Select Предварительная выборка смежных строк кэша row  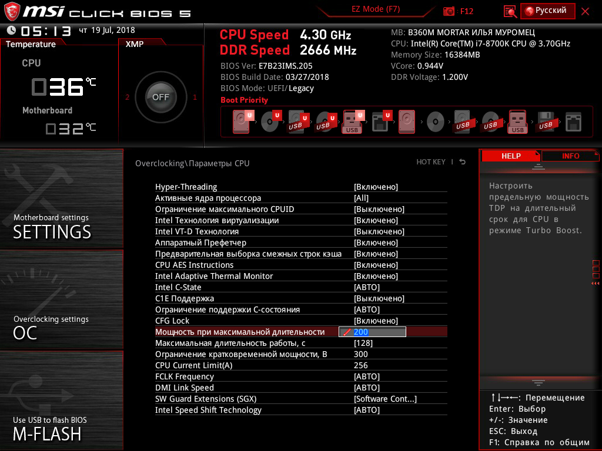point(301,254)
